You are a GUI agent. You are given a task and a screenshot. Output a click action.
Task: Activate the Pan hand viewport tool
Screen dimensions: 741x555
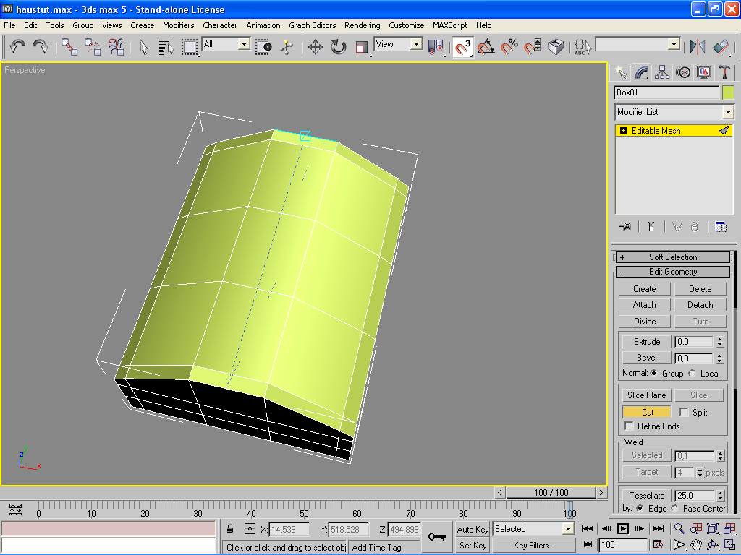(696, 545)
